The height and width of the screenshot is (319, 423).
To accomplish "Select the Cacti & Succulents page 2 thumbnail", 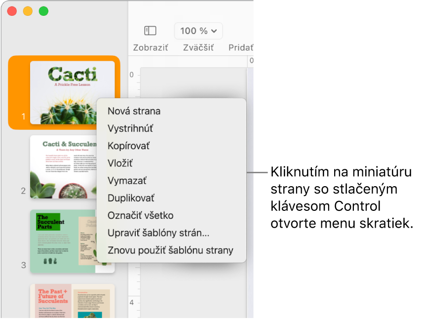I will pos(63,167).
